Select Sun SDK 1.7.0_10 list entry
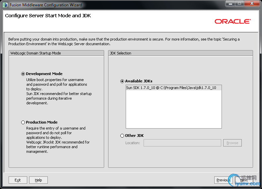The image size is (262, 189). [x=173, y=88]
